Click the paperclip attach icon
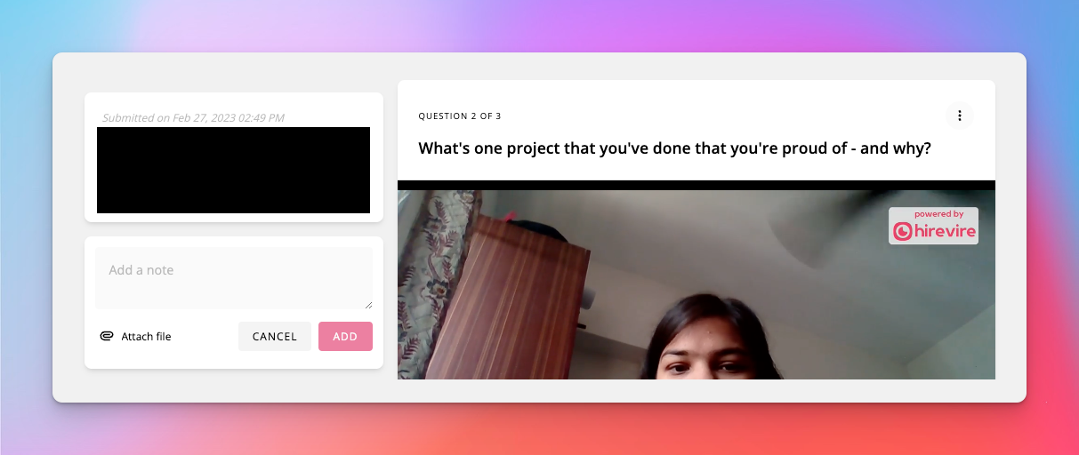Viewport: 1079px width, 455px height. tap(107, 337)
